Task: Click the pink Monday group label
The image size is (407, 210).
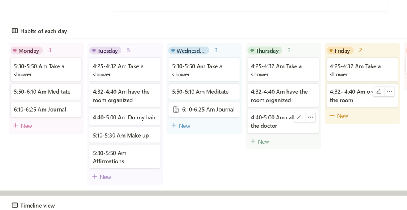Action: pos(26,51)
